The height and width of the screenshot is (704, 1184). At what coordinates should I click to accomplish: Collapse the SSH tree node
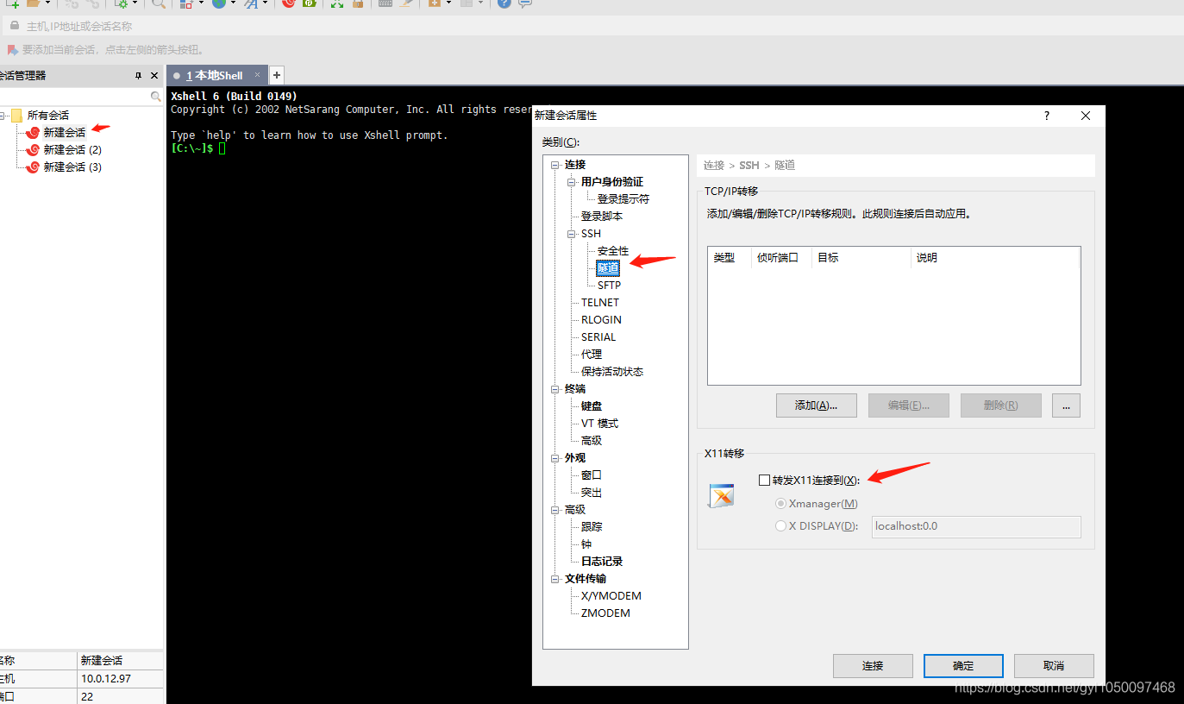(x=572, y=234)
